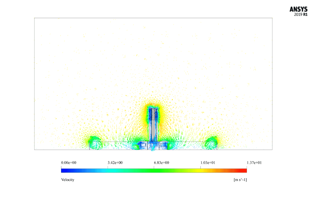313x204 pixels.
Task: Click the sparse upper area of the vector field
Action: coord(153,46)
